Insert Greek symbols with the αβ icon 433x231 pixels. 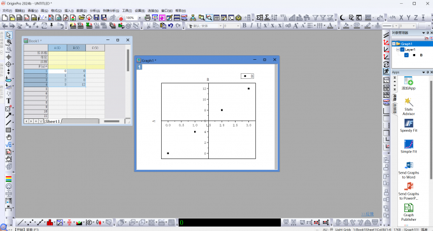tap(288, 25)
